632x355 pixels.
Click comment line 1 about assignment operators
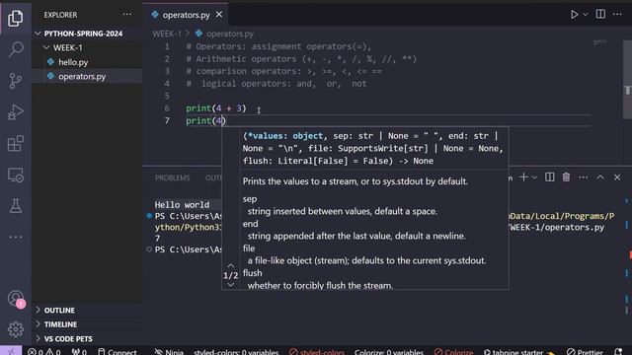click(278, 46)
